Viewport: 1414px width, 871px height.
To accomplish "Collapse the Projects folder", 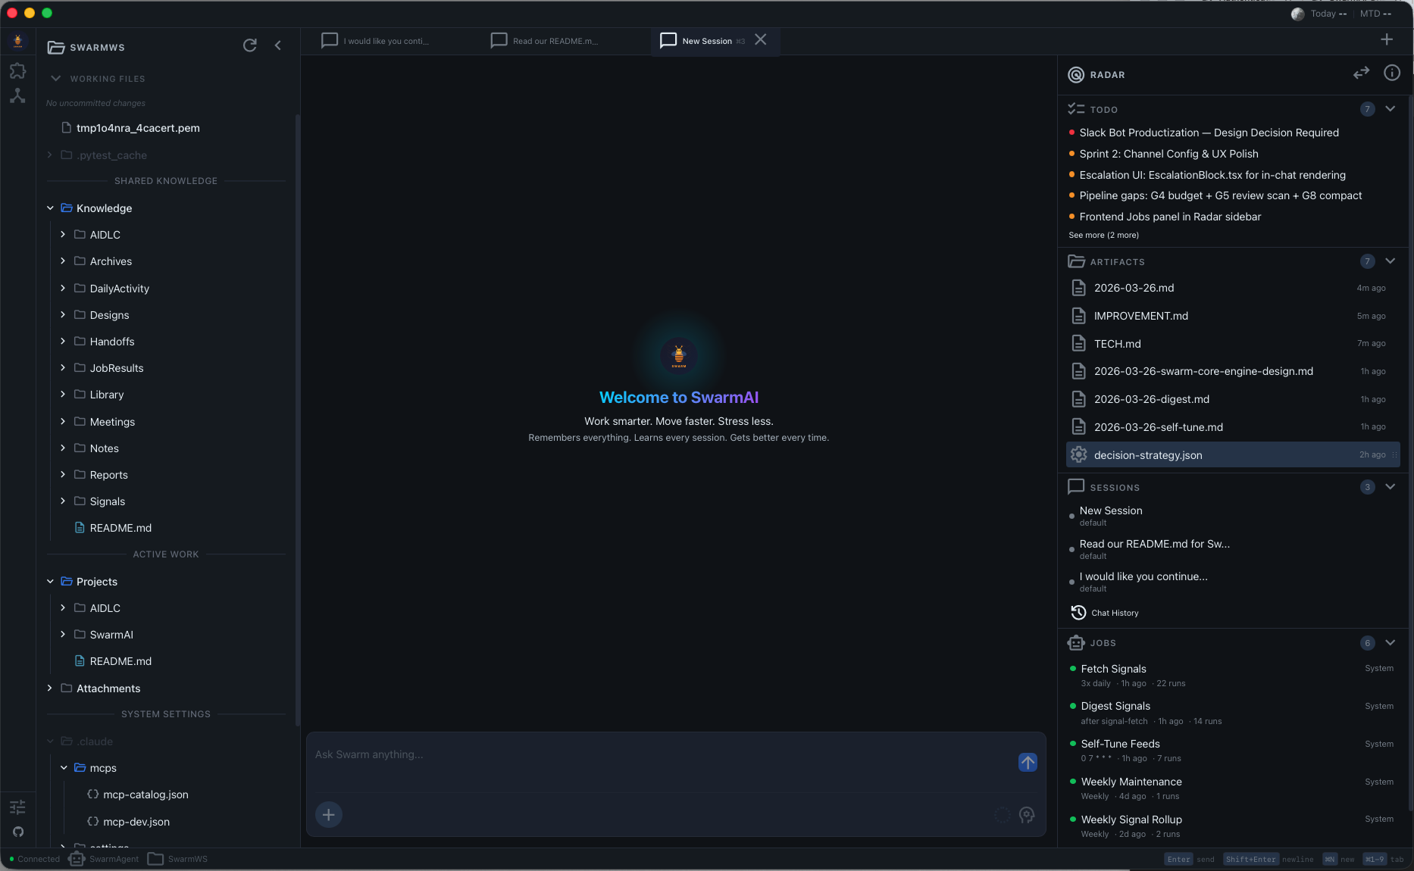I will [50, 581].
